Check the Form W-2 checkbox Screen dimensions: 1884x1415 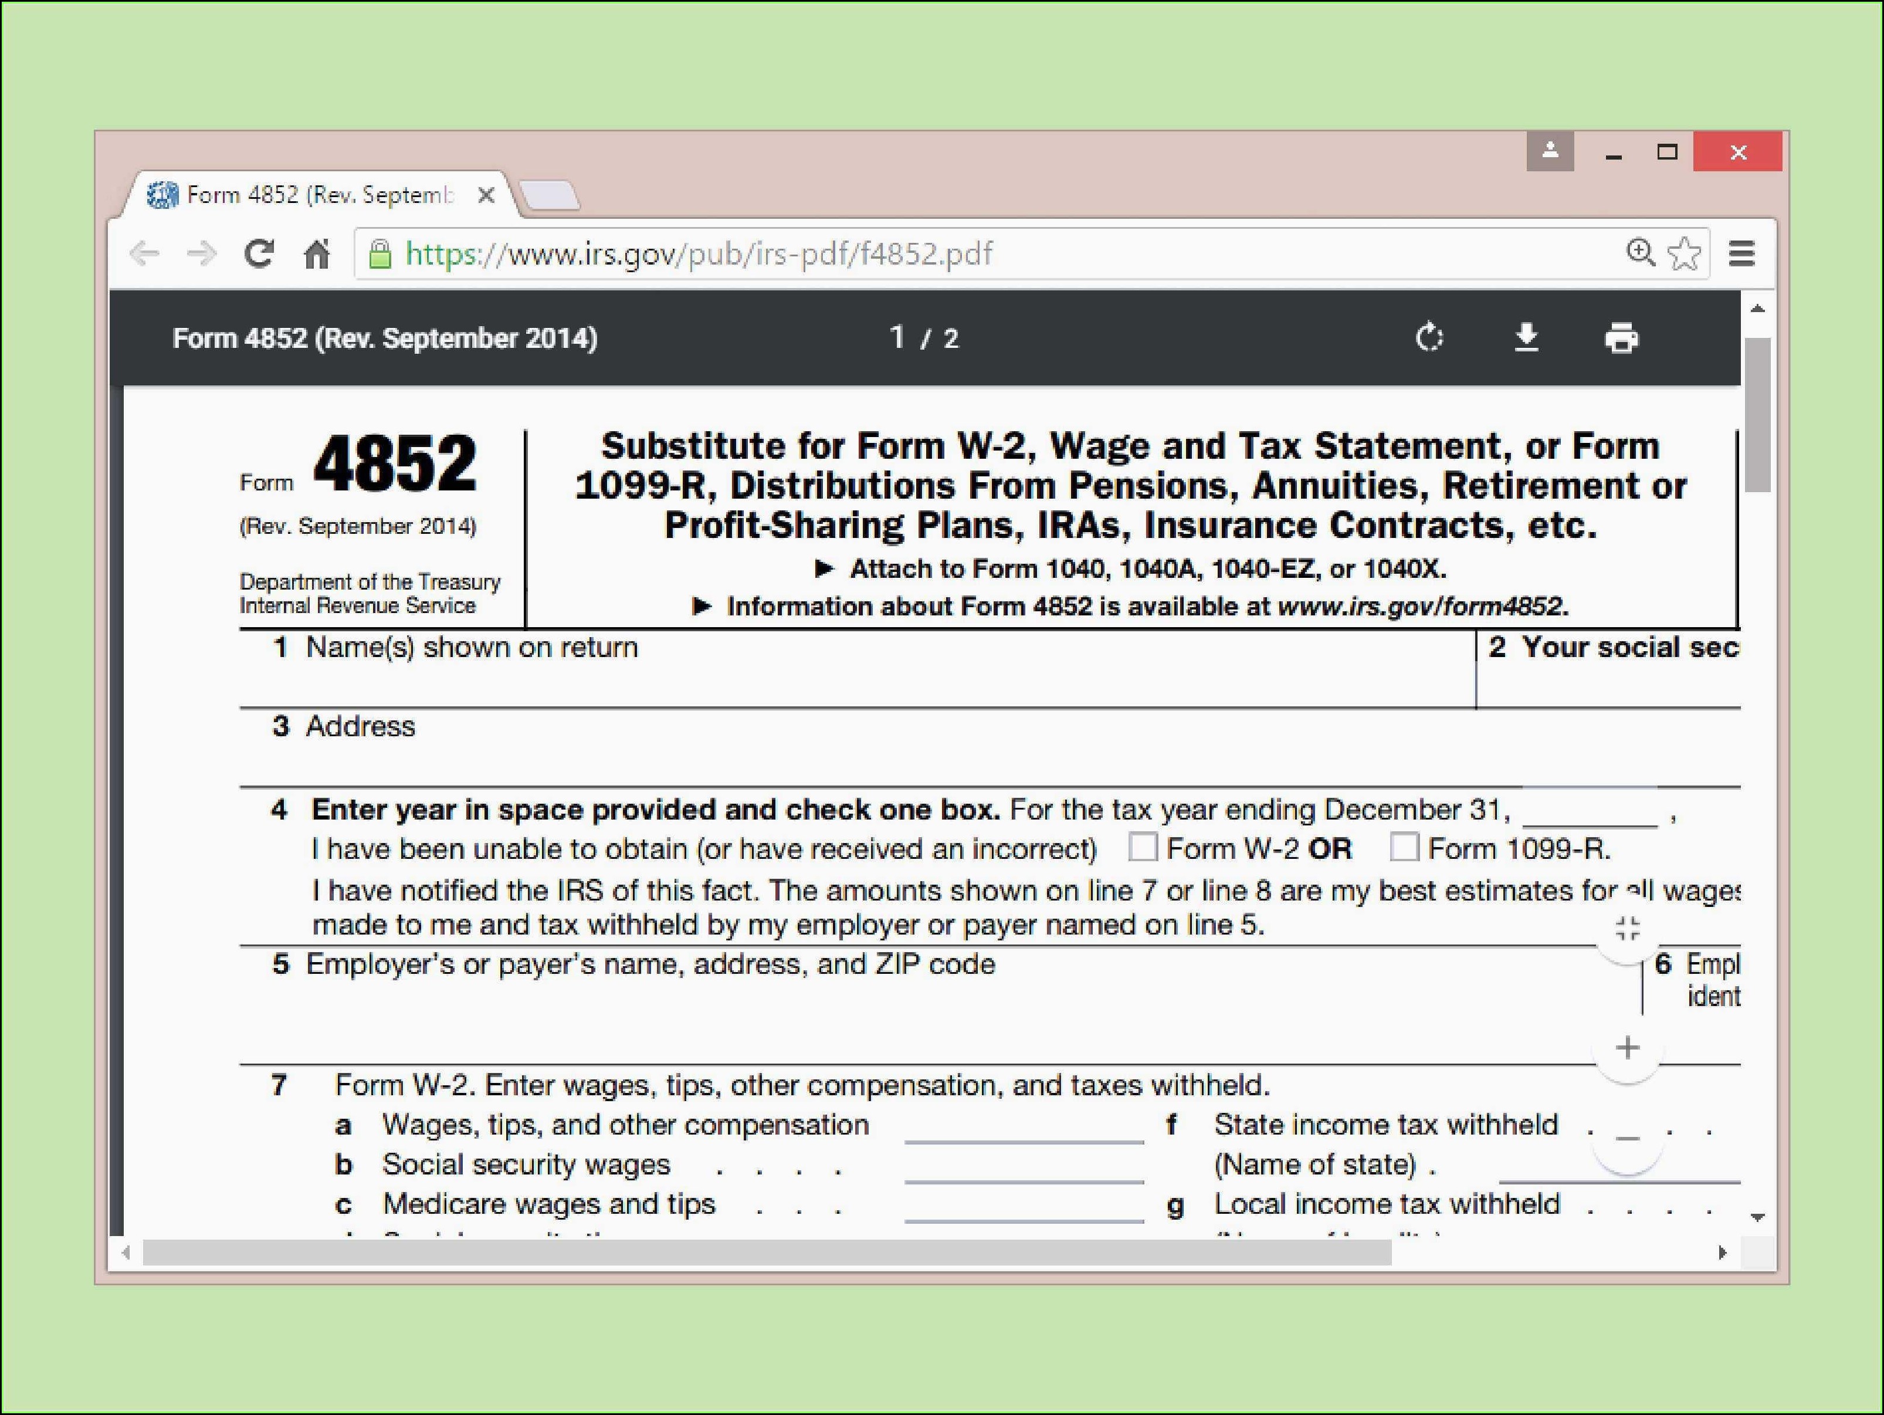(x=1142, y=848)
